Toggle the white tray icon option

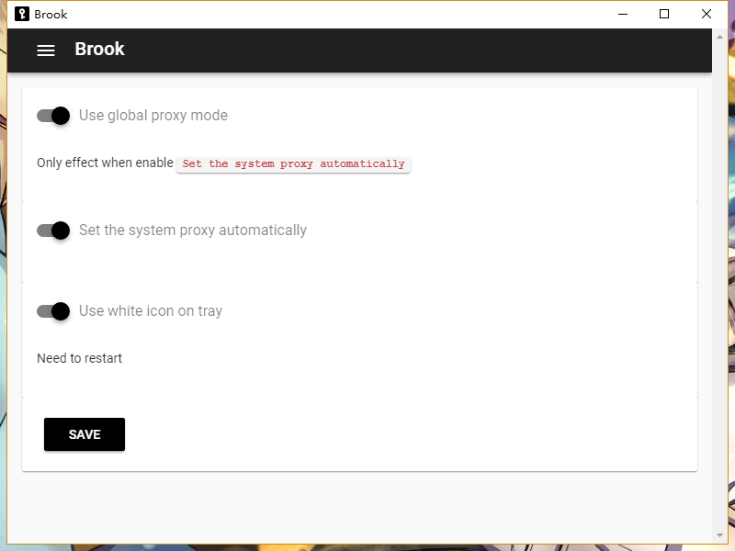pos(52,311)
